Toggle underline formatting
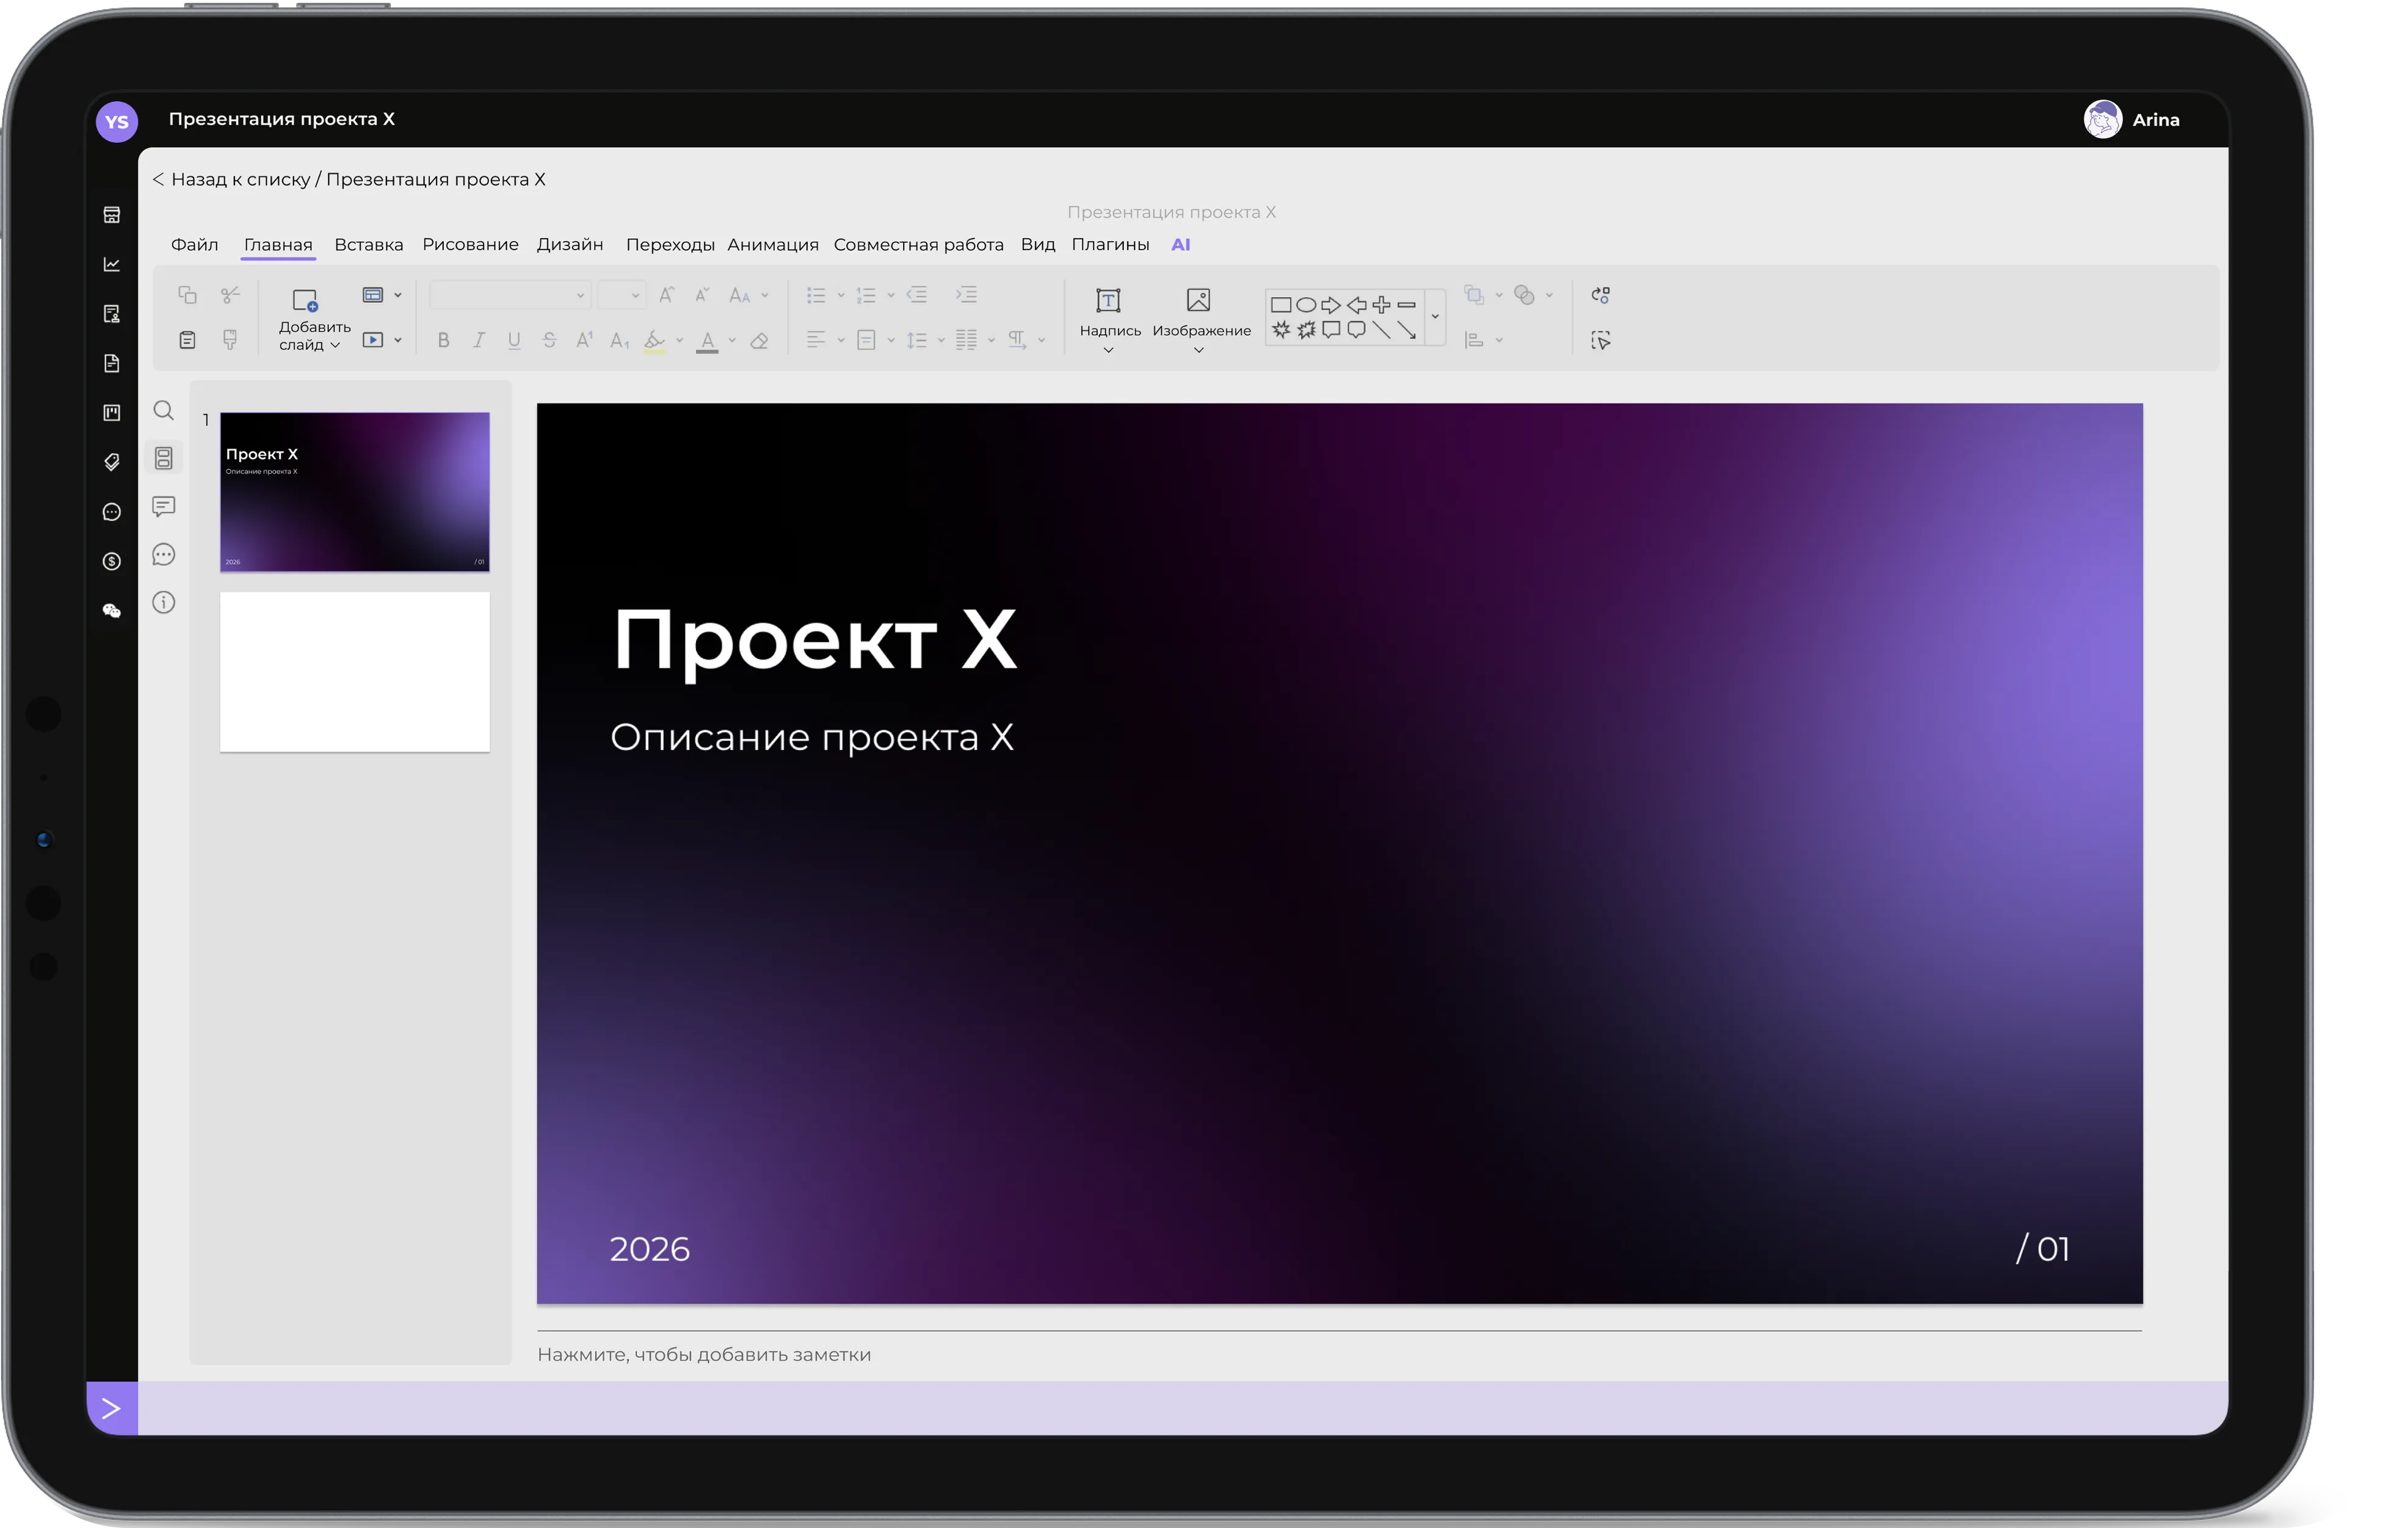 point(514,341)
